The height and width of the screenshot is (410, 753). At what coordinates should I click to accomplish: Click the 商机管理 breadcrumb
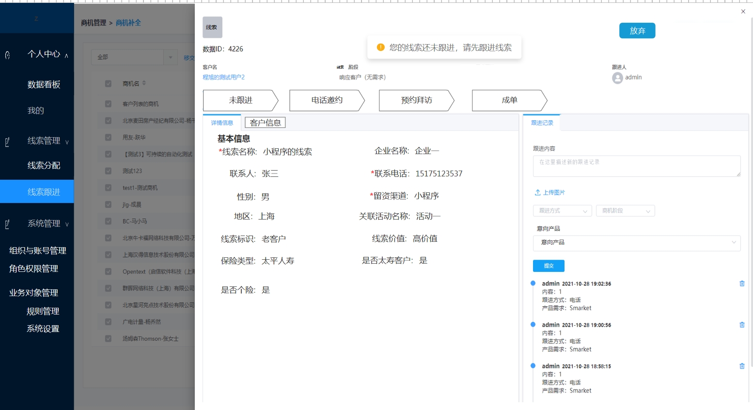[x=94, y=23]
